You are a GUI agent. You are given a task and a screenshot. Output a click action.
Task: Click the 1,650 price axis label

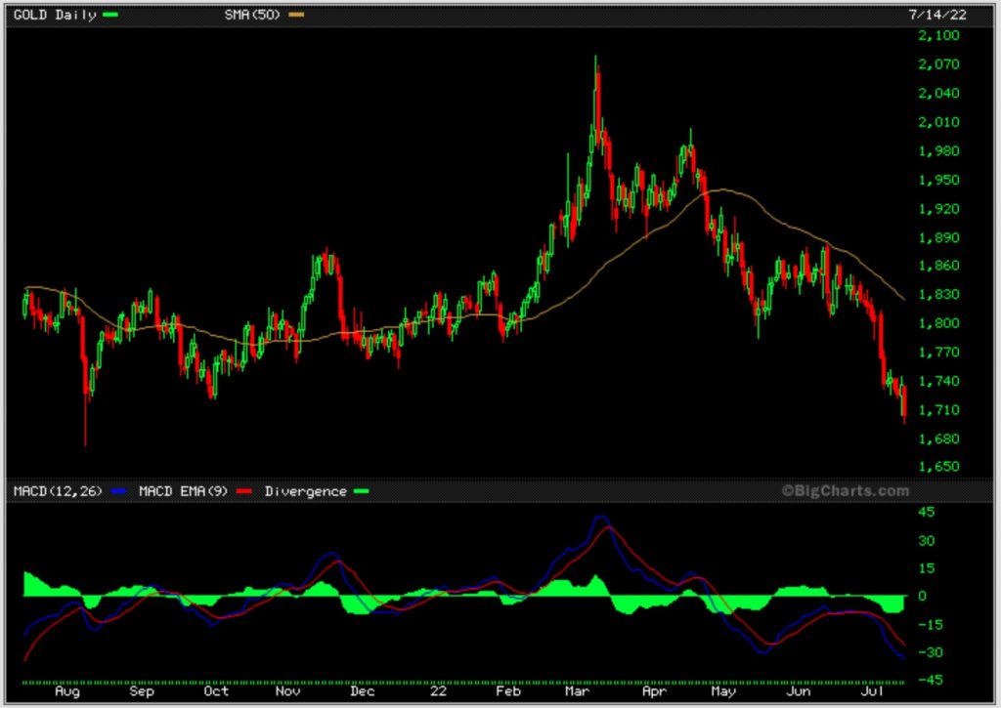938,467
